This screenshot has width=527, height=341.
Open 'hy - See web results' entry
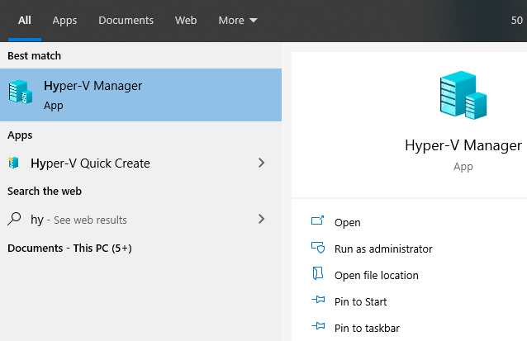(x=140, y=220)
